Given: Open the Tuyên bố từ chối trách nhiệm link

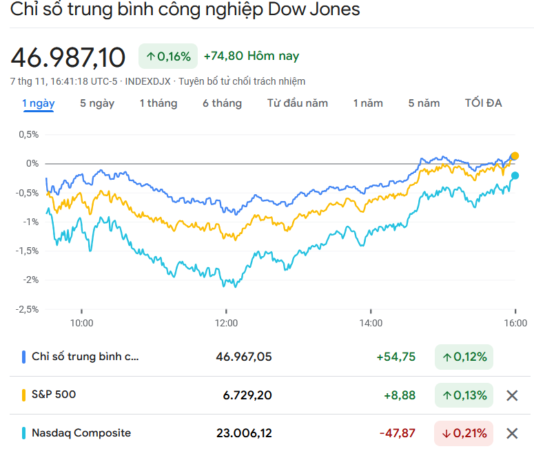Looking at the screenshot, I should (x=242, y=81).
